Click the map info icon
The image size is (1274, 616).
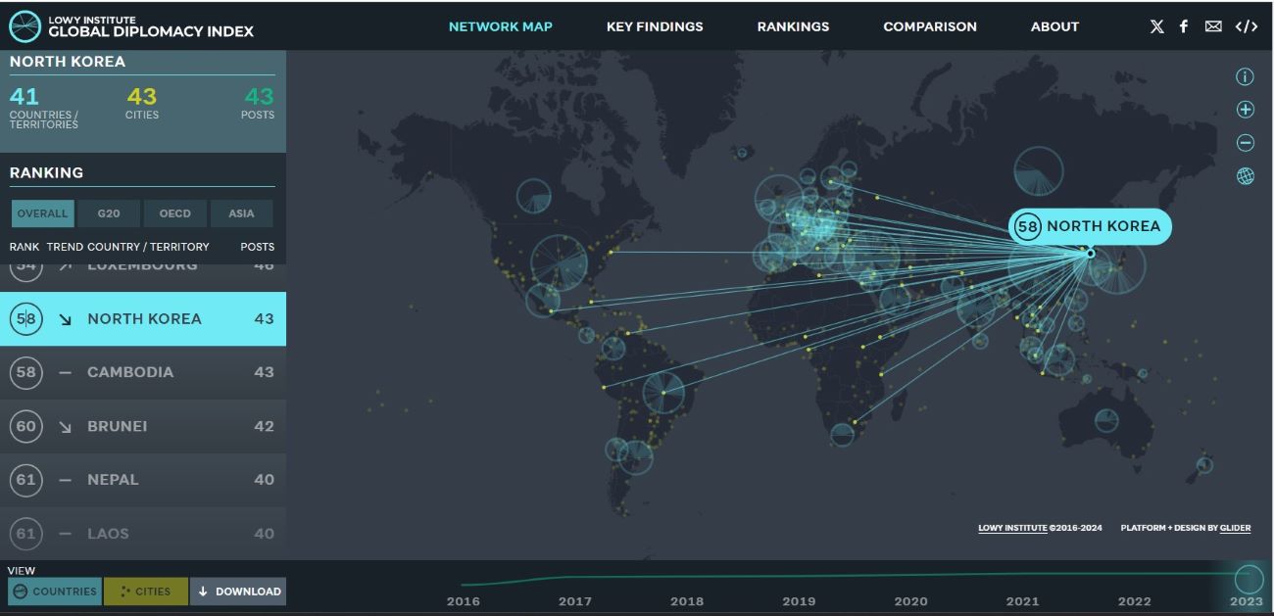pyautogui.click(x=1246, y=76)
